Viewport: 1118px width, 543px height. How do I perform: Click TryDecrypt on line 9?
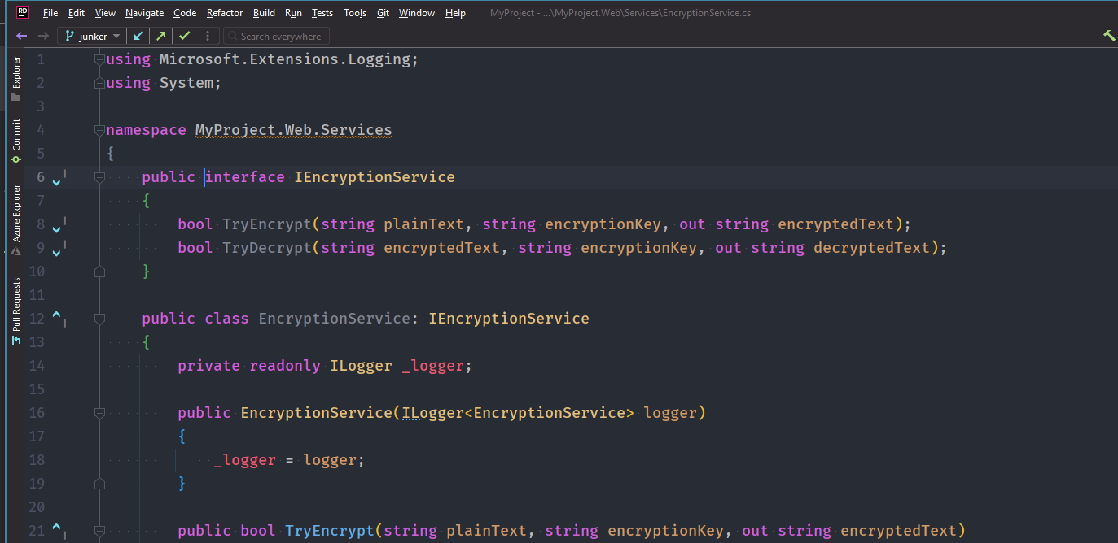coord(267,248)
